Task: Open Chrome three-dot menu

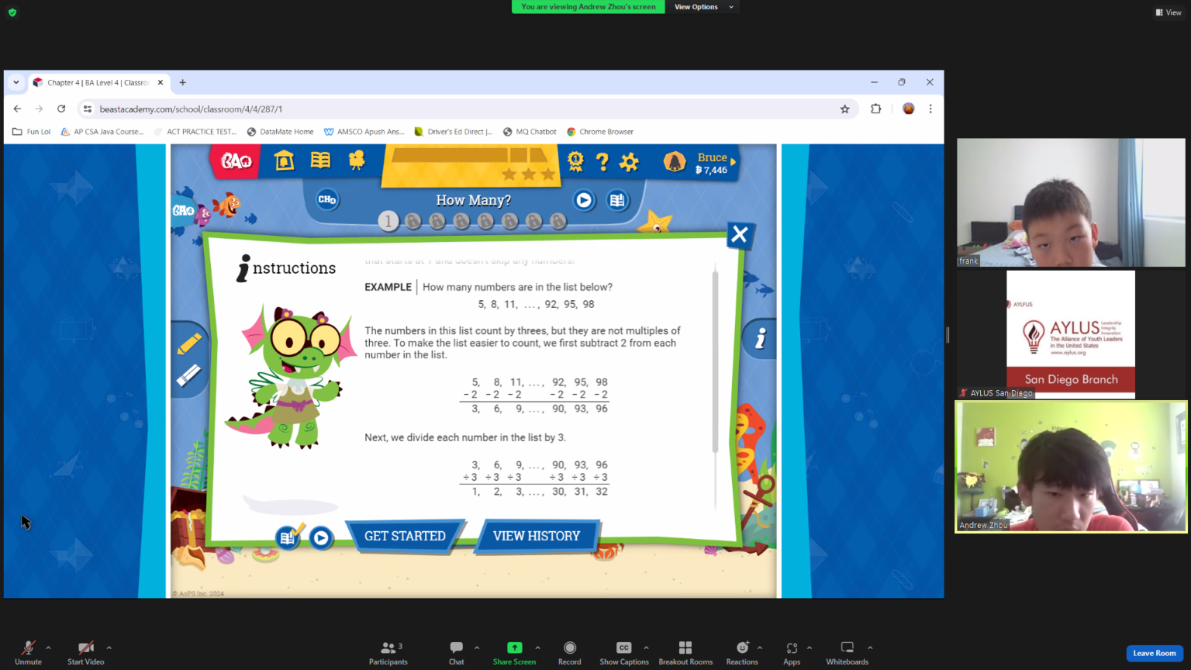Action: point(930,109)
